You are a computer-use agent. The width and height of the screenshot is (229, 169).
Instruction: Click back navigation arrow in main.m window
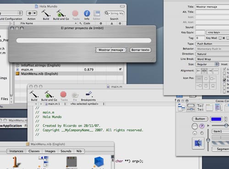[x=36, y=104]
